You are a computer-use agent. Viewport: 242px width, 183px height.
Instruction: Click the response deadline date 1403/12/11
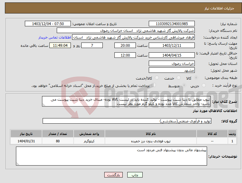tap(172, 45)
